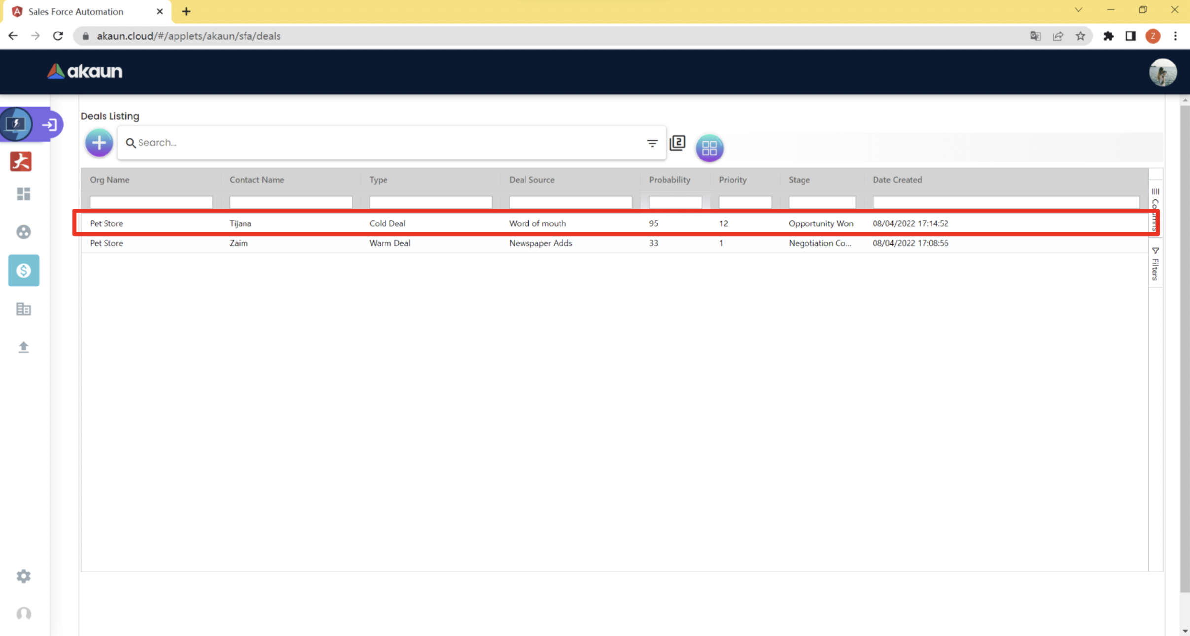Open the search filter options icon
This screenshot has height=636, width=1190.
(652, 143)
